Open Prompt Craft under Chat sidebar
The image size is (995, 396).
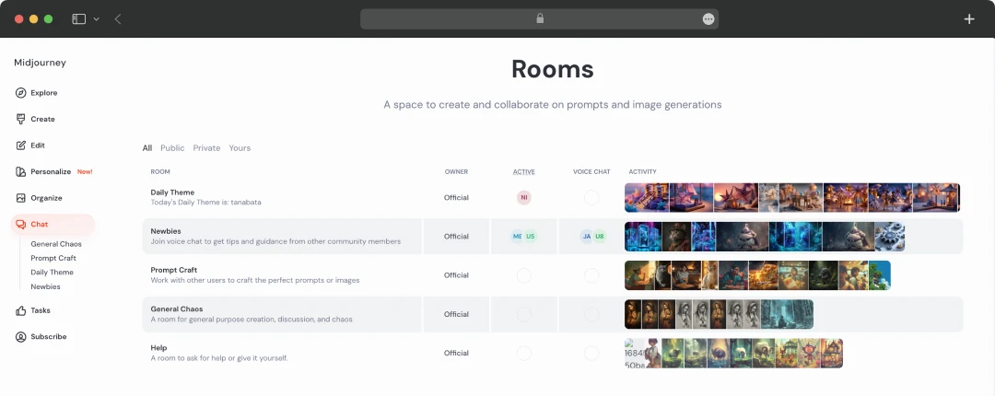[53, 258]
